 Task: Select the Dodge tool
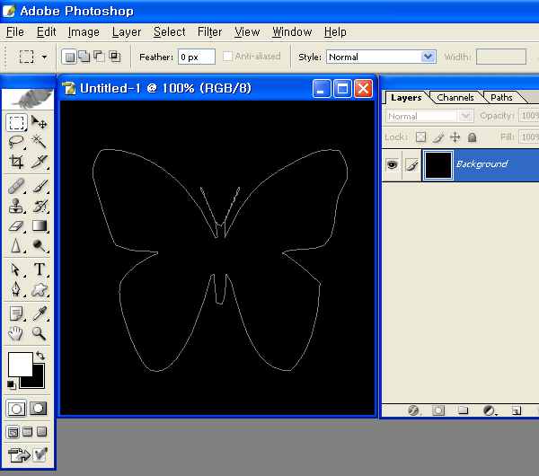click(x=39, y=245)
